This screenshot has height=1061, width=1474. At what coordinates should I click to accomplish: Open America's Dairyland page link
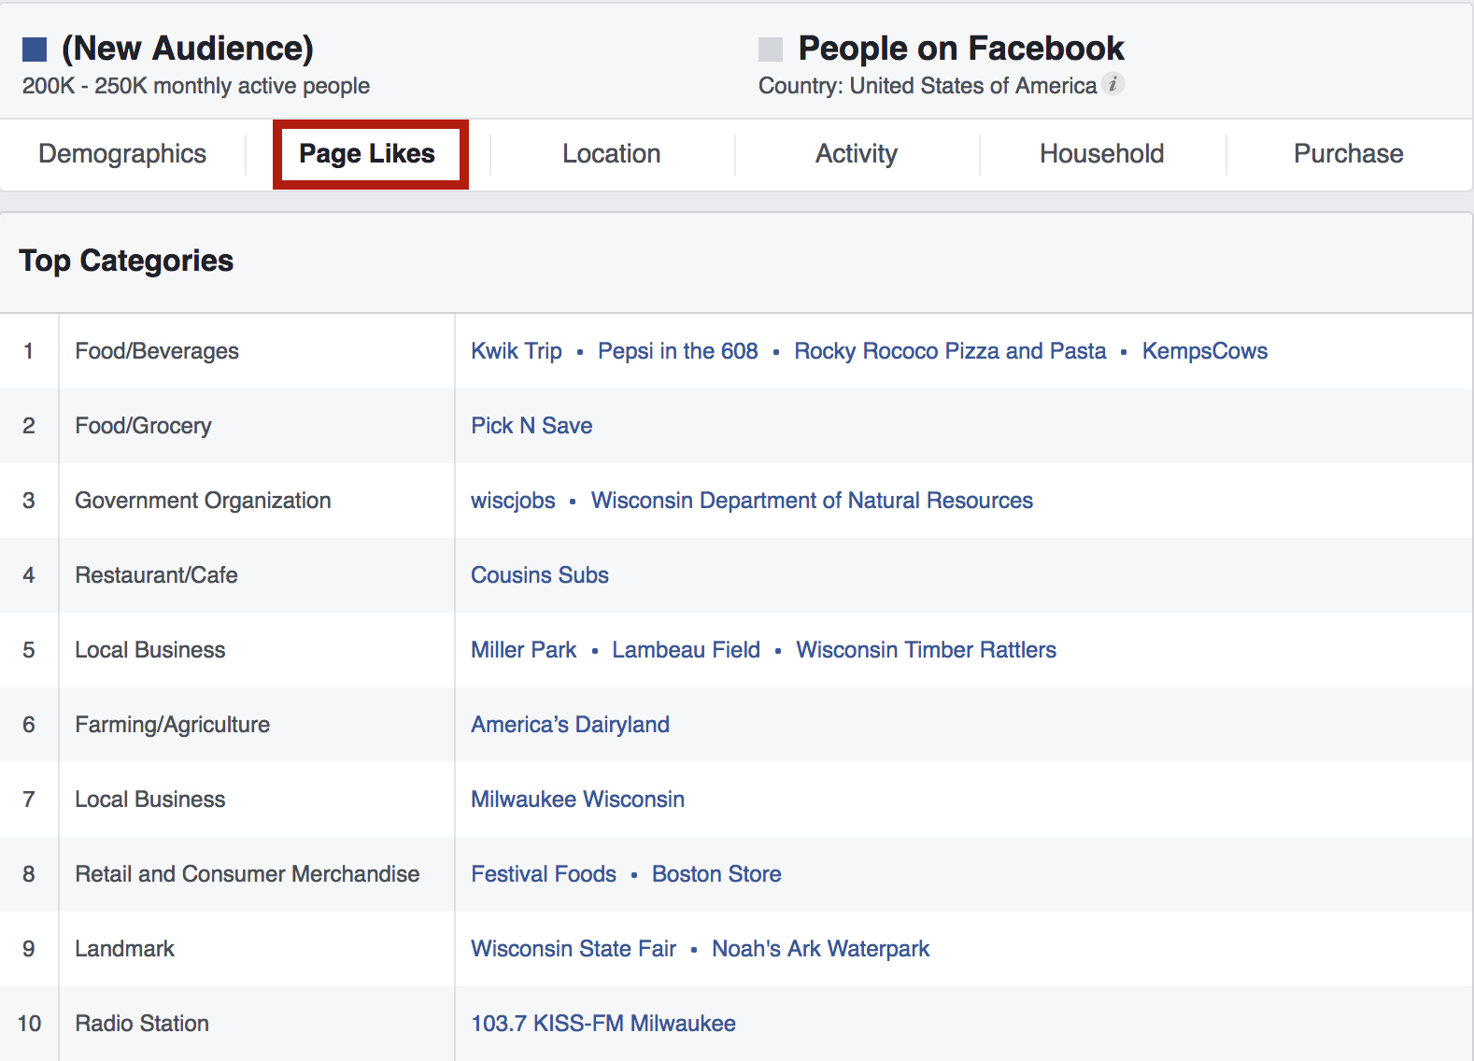[570, 725]
